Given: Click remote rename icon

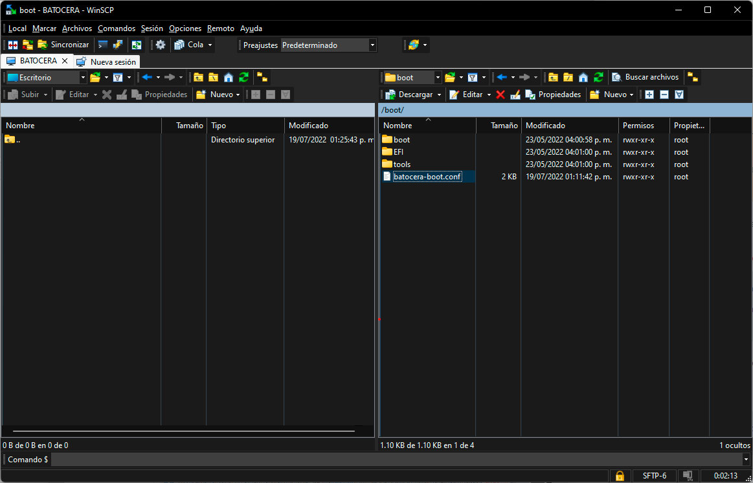Looking at the screenshot, I should click(515, 95).
